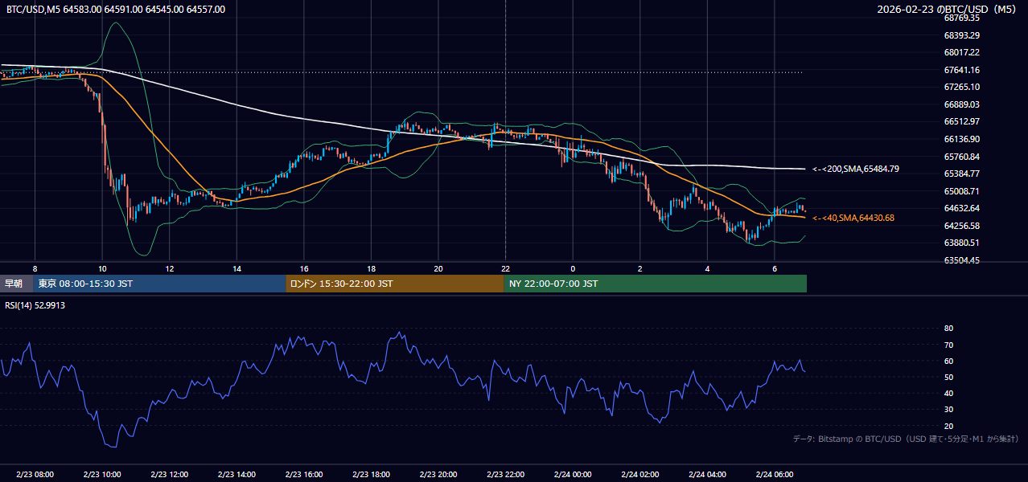The height and width of the screenshot is (482, 1028).
Task: Click the RSI 30 level label
Action: point(948,410)
